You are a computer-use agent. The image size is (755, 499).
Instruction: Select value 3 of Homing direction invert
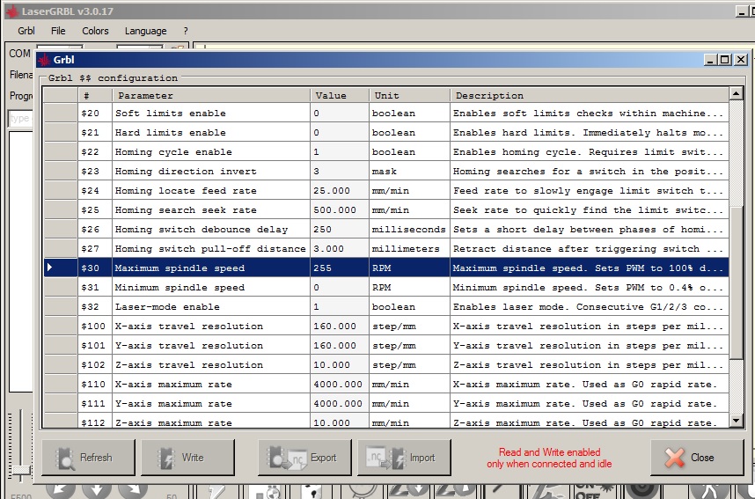pos(340,171)
